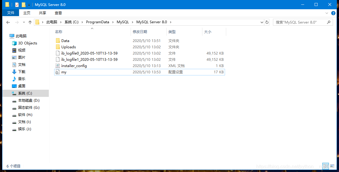339x172 pixels.
Task: Click the 音乐 note icon
Action: 14,79
